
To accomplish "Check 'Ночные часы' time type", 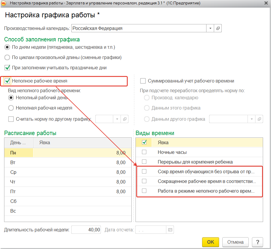I will point(144,152).
